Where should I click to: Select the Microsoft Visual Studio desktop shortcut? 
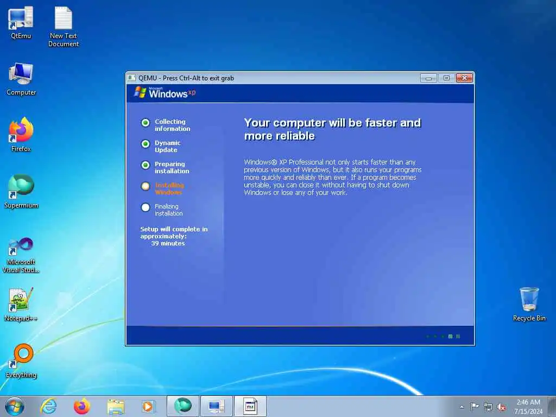click(21, 255)
